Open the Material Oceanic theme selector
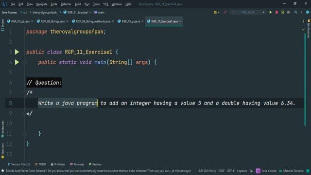The width and height of the screenshot is (311, 175). 292,171
